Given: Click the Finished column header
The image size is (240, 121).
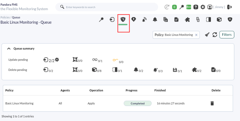Looking at the screenshot, I should coord(160,90).
